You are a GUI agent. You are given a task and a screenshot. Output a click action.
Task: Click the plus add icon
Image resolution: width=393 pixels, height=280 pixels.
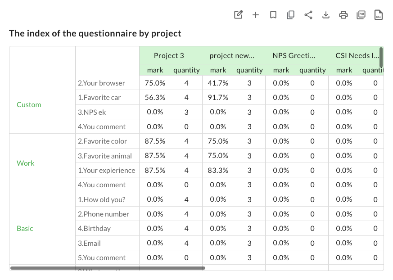(x=256, y=15)
